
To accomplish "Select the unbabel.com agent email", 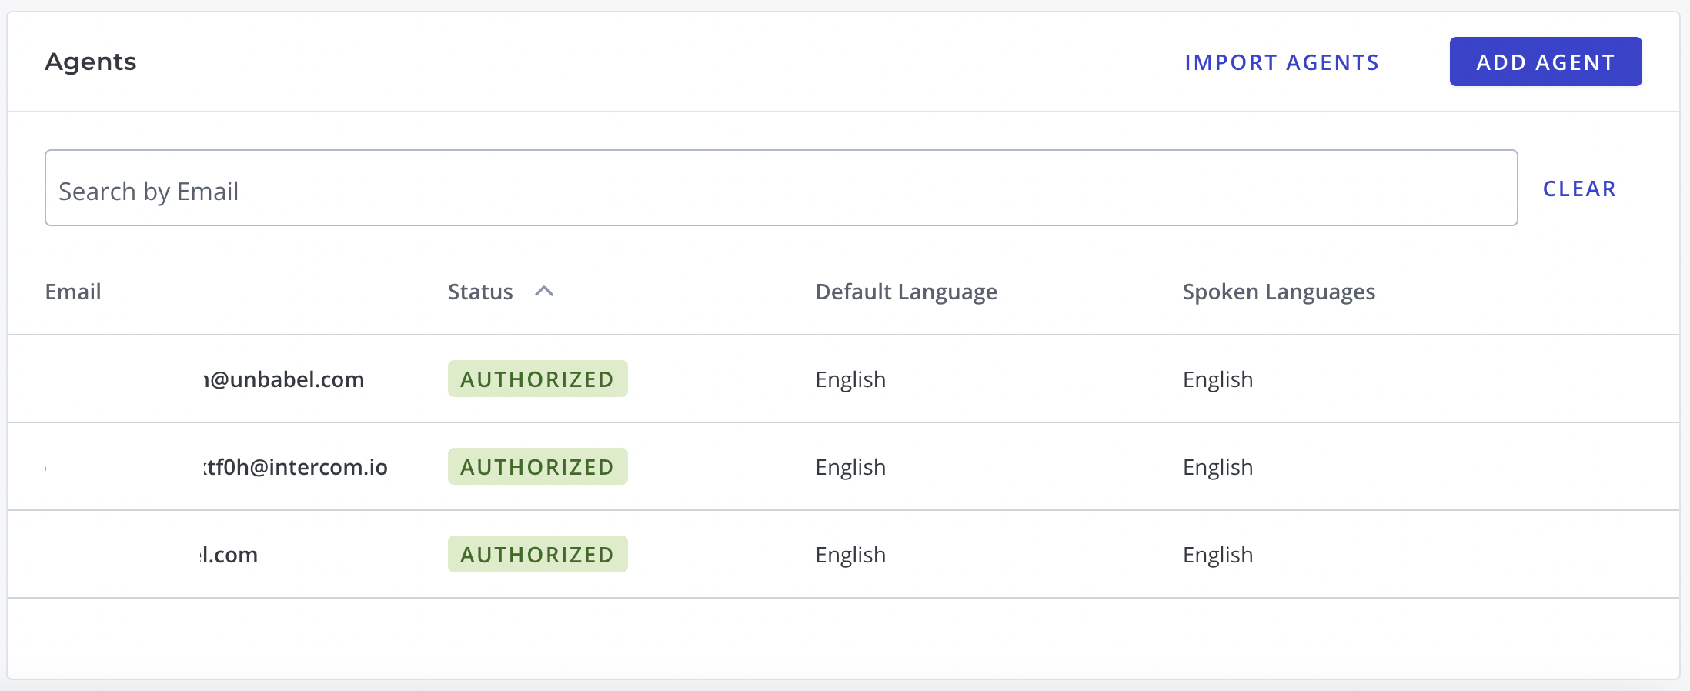I will [284, 379].
